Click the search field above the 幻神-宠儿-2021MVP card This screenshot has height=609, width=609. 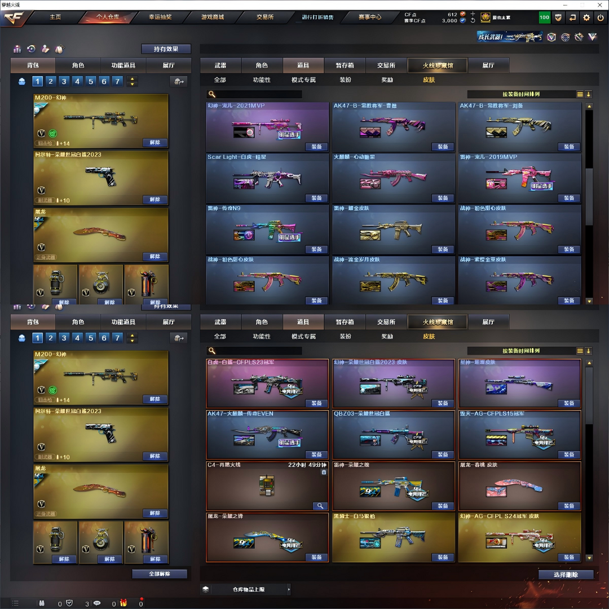[x=254, y=94]
